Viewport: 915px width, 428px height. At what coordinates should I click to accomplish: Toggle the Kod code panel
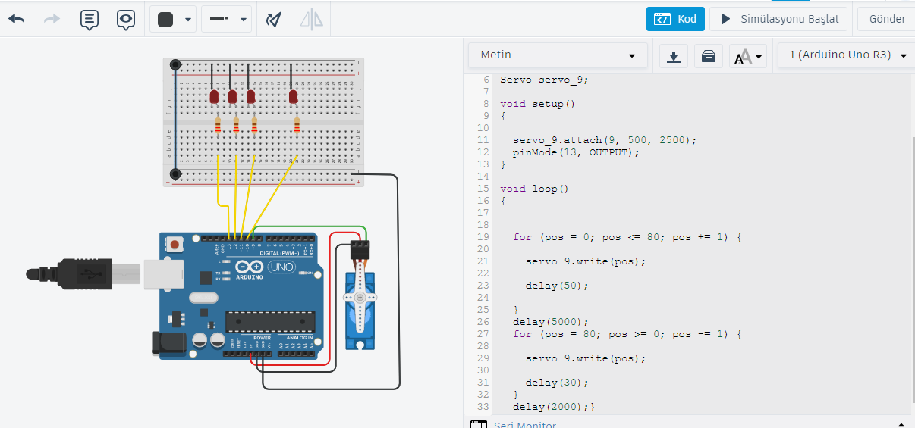coord(675,19)
